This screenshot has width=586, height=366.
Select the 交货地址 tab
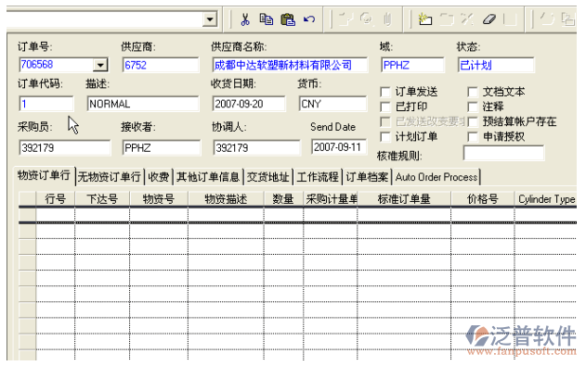(x=268, y=177)
